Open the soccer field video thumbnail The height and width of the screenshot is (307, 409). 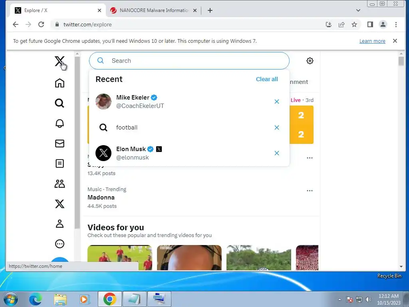[x=120, y=257]
